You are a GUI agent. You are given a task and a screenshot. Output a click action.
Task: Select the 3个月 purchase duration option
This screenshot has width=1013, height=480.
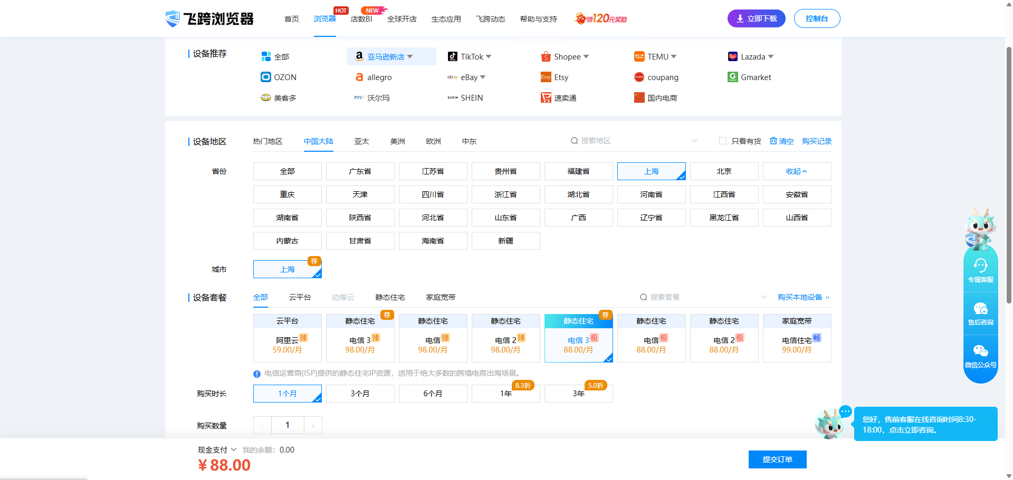coord(360,394)
